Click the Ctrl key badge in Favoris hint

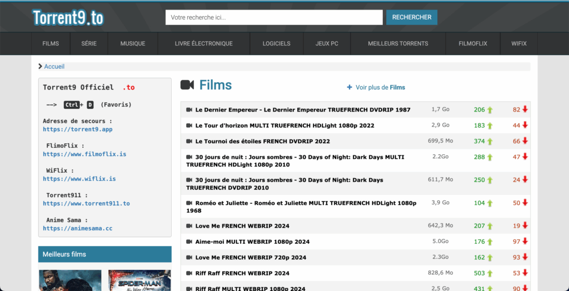tap(71, 105)
